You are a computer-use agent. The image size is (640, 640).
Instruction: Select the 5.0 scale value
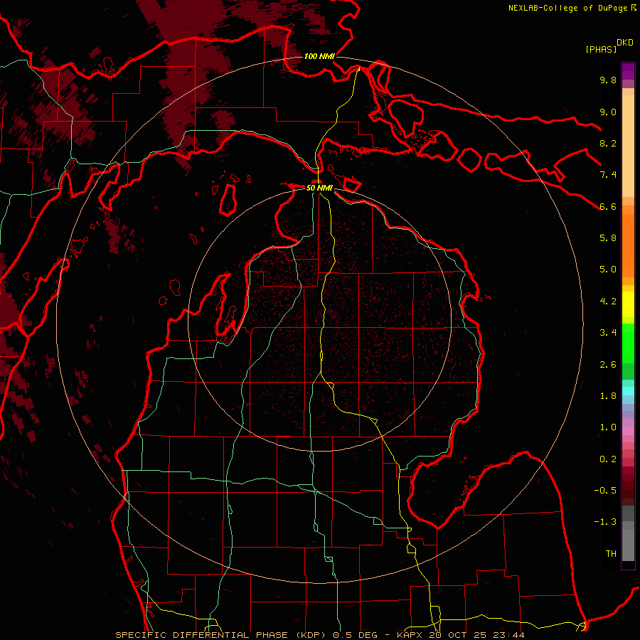[x=608, y=270]
